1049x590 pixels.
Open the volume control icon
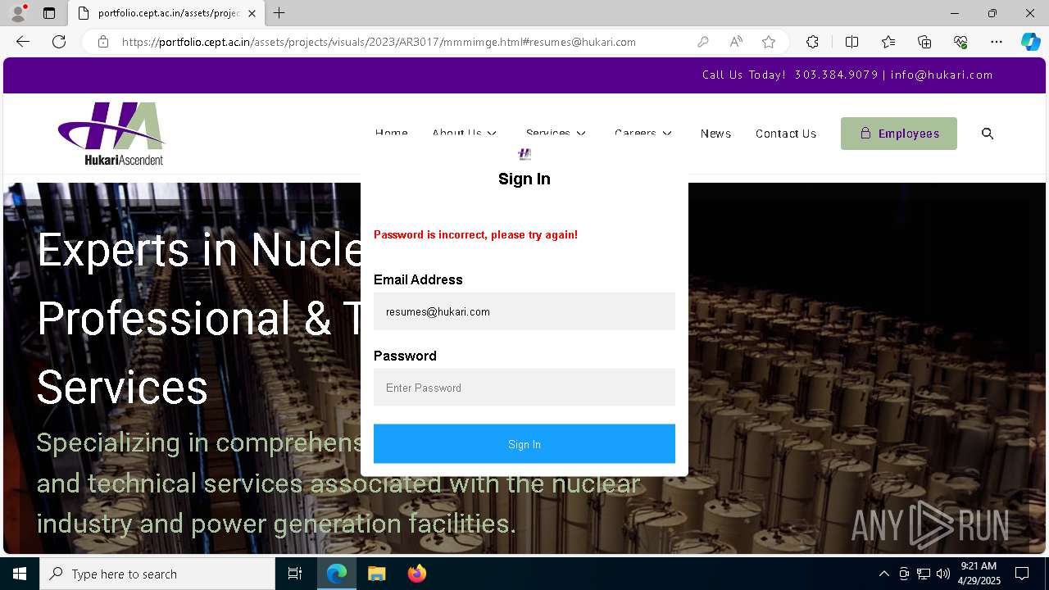click(943, 574)
